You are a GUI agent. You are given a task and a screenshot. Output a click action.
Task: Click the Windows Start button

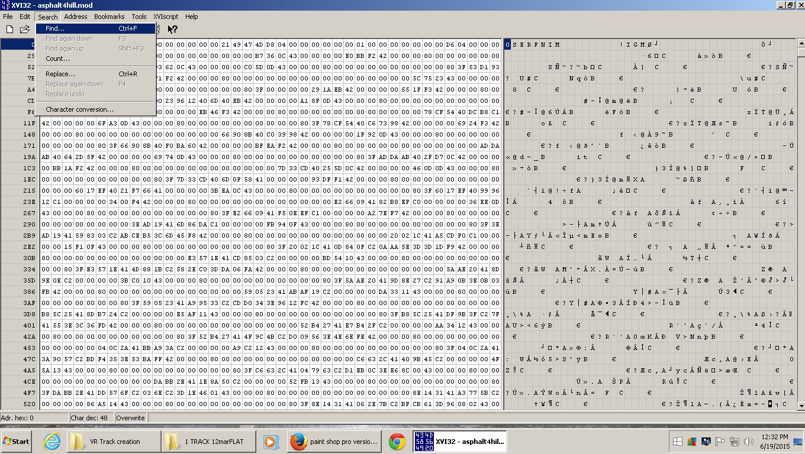coord(17,441)
